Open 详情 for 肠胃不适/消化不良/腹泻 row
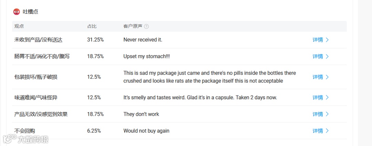Screen dimensions: 372x146 [x=318, y=56]
